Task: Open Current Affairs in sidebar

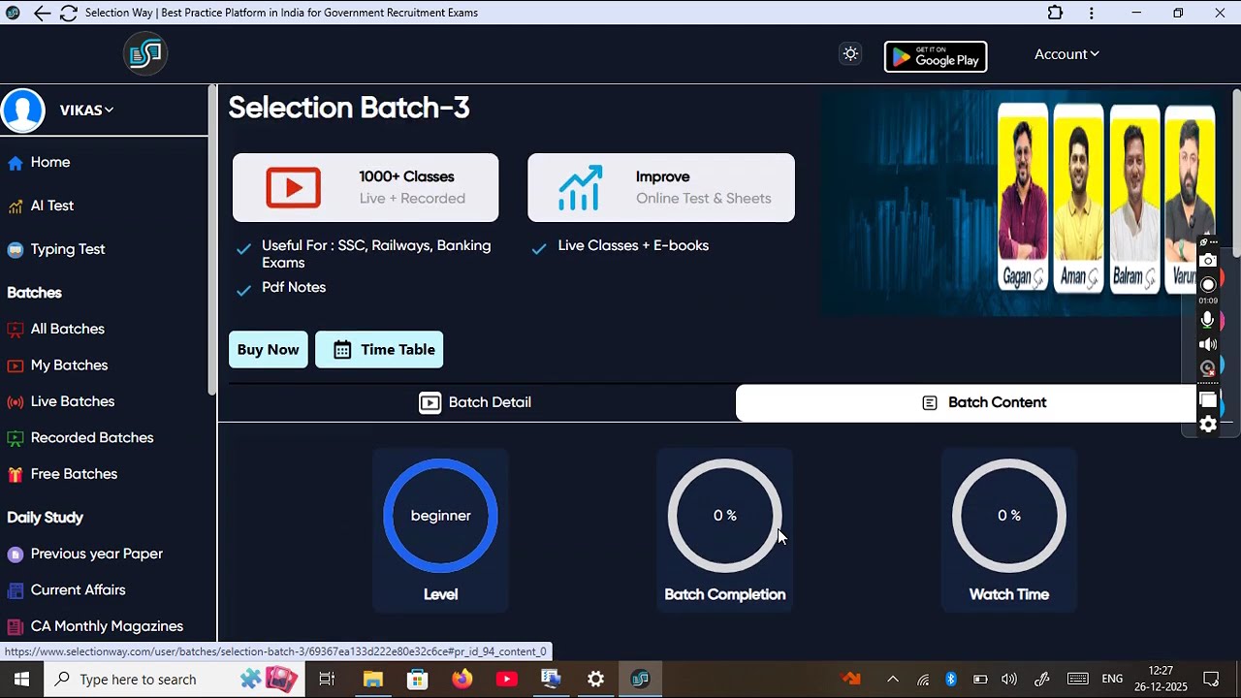Action: (x=78, y=589)
